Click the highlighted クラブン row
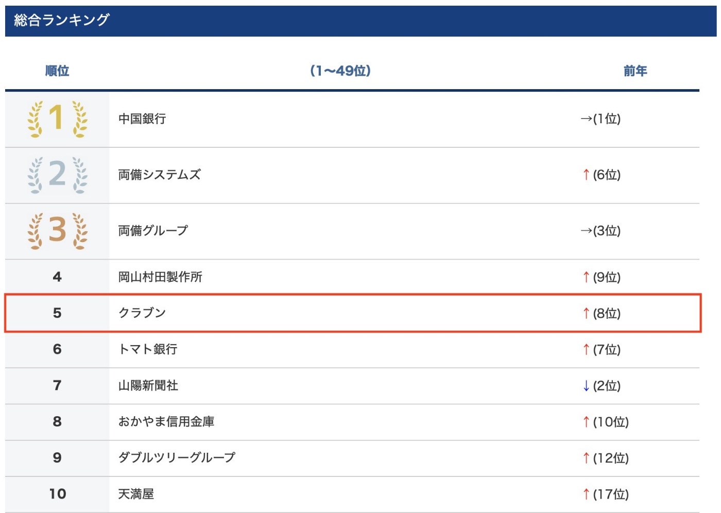Viewport: 721px width, 513px height. coord(353,313)
